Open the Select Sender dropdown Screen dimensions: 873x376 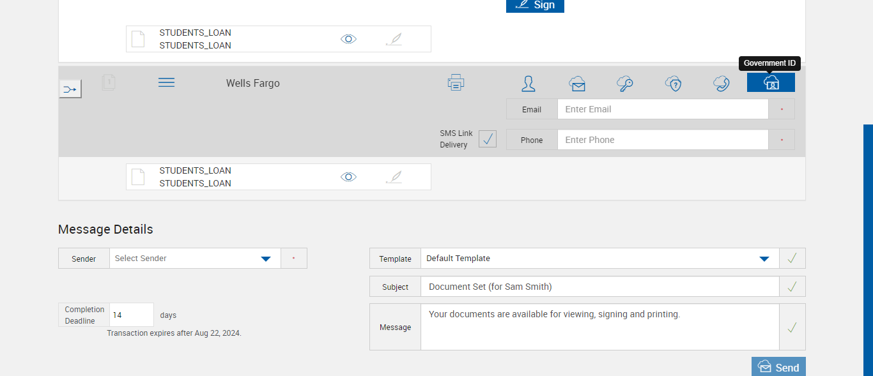266,259
